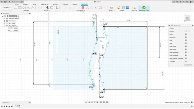
Task: Select the Fillet tool in Modify
Action: pyautogui.click(x=43, y=8)
